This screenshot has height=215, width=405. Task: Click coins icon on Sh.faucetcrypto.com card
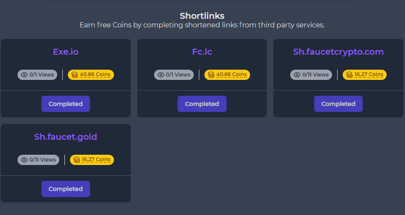click(350, 75)
